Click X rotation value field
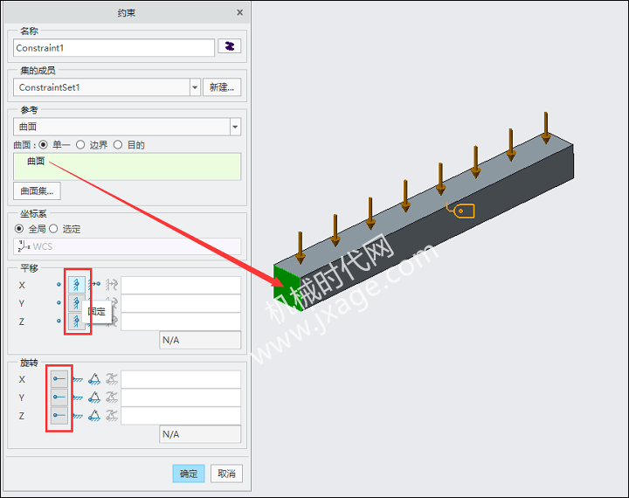Viewport: 629px width, 498px height. coord(181,379)
